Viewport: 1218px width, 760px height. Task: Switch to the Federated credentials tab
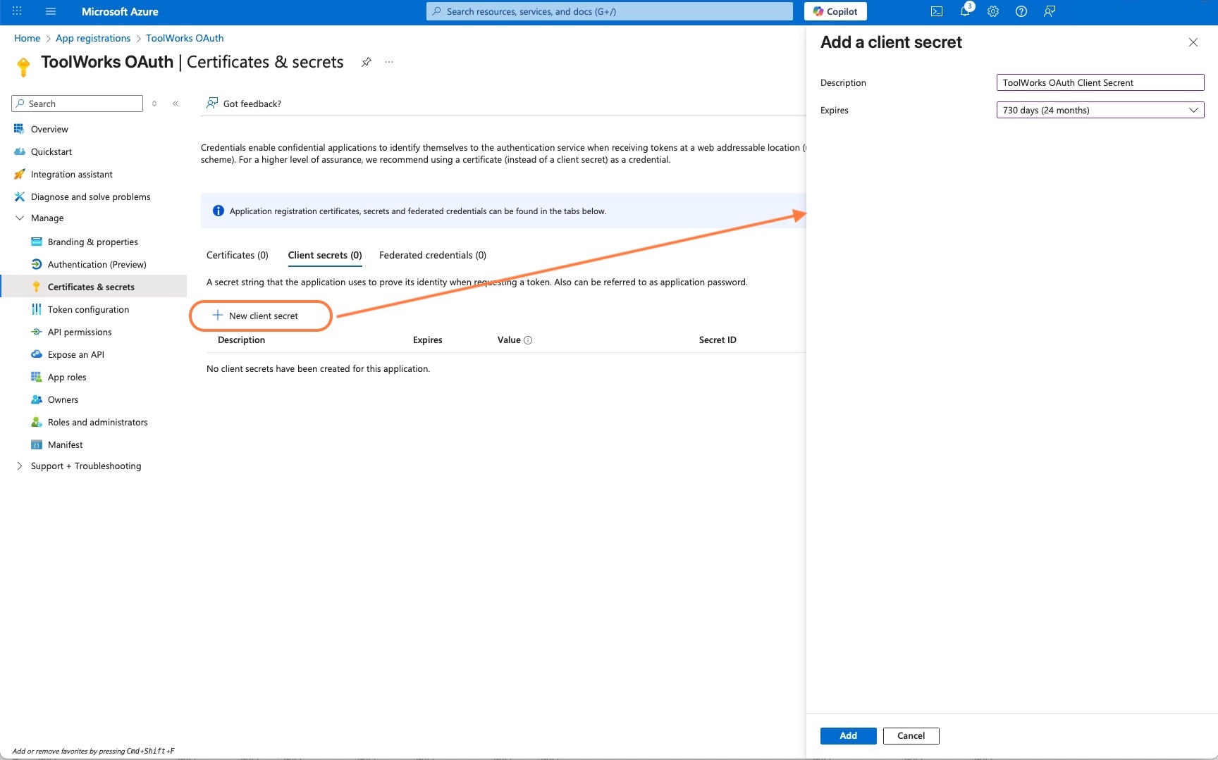coord(432,255)
